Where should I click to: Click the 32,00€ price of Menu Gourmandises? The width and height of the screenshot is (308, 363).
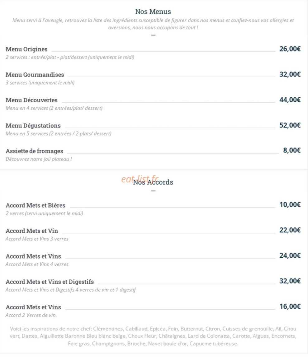(290, 74)
